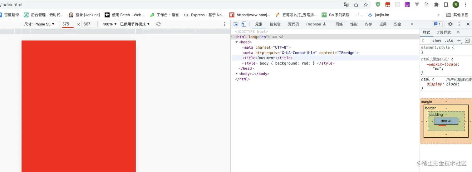
Task: Open the green user profile avatar
Action: point(456,5)
